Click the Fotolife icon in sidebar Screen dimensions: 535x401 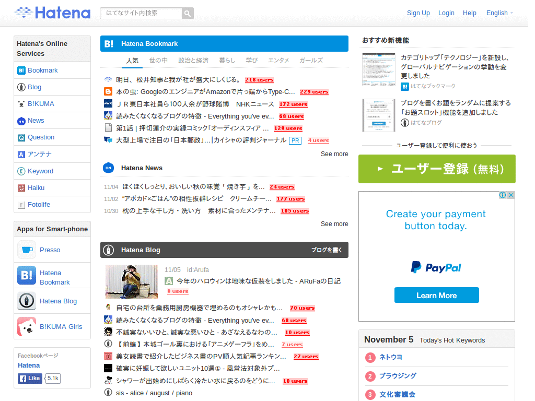tap(21, 205)
